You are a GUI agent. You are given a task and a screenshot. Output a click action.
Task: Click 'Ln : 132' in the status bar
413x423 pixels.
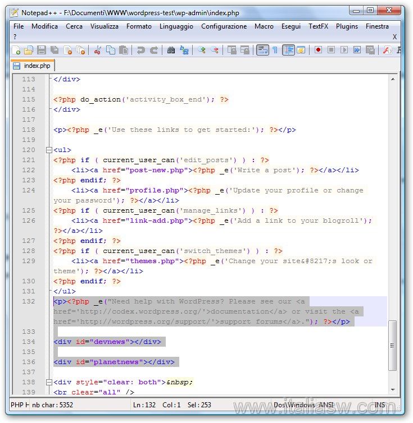point(144,404)
